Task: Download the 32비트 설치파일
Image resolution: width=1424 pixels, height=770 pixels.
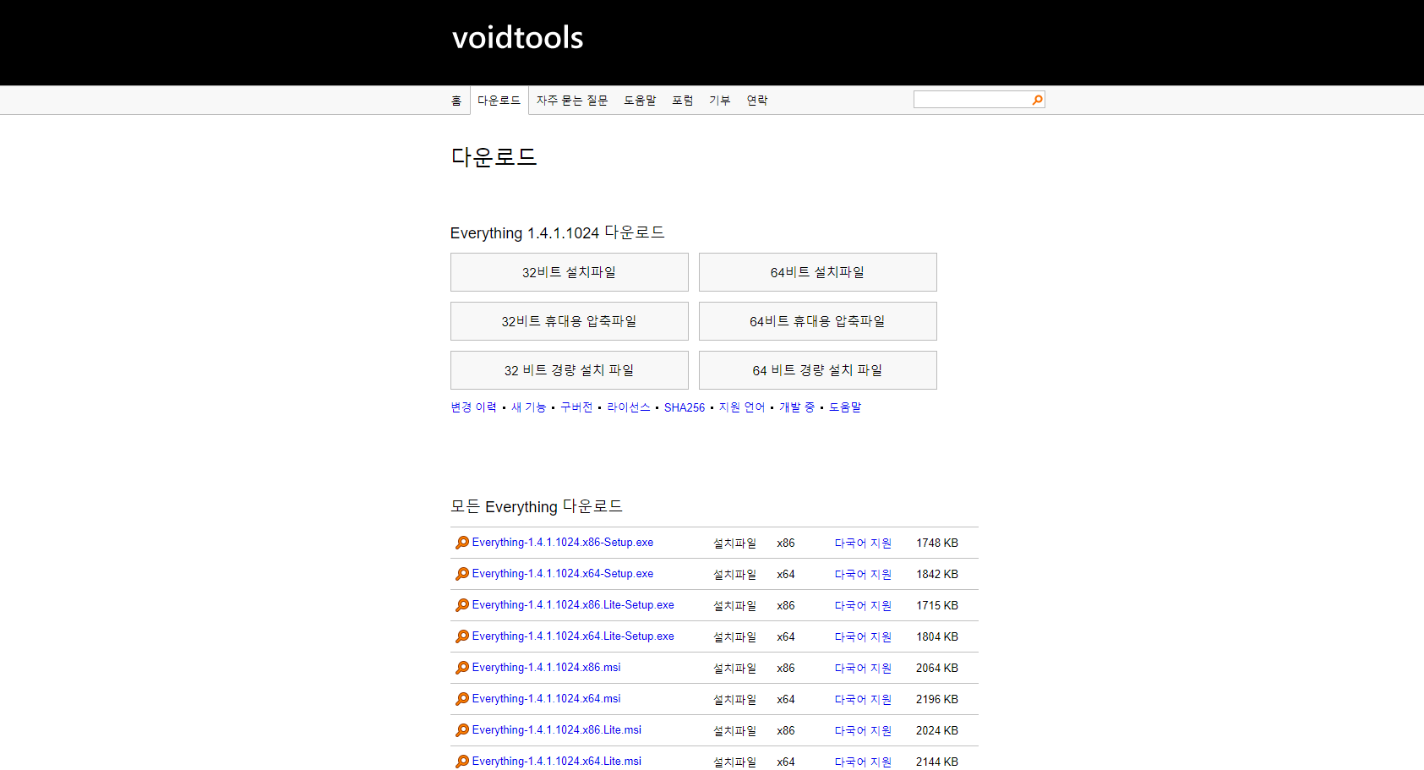Action: coord(569,272)
